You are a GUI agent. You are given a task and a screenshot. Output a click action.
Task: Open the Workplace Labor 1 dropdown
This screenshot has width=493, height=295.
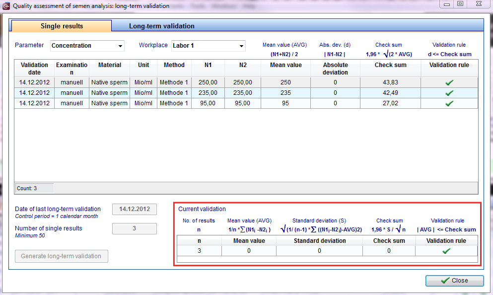tap(209, 46)
